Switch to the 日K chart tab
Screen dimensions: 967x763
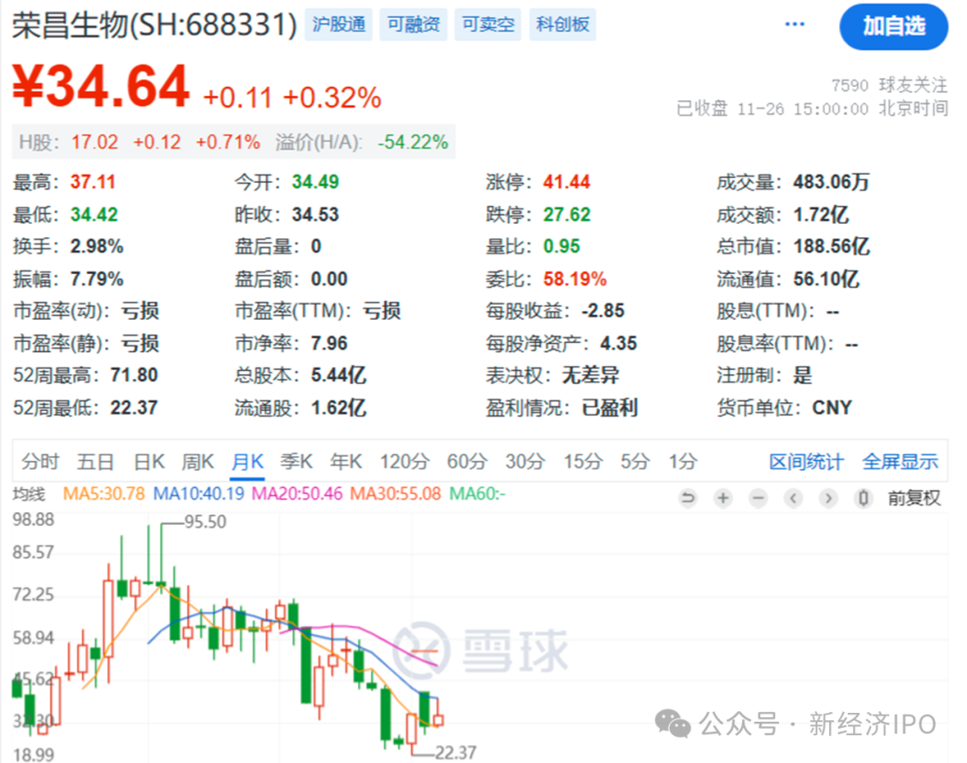point(149,461)
